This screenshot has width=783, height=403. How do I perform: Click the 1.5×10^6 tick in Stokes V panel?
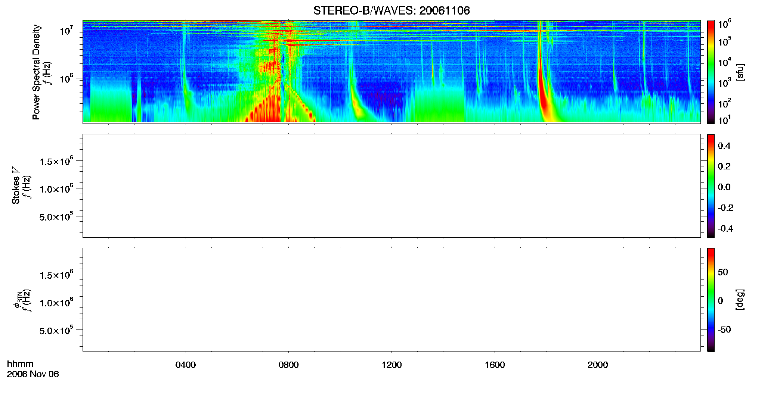coord(56,161)
